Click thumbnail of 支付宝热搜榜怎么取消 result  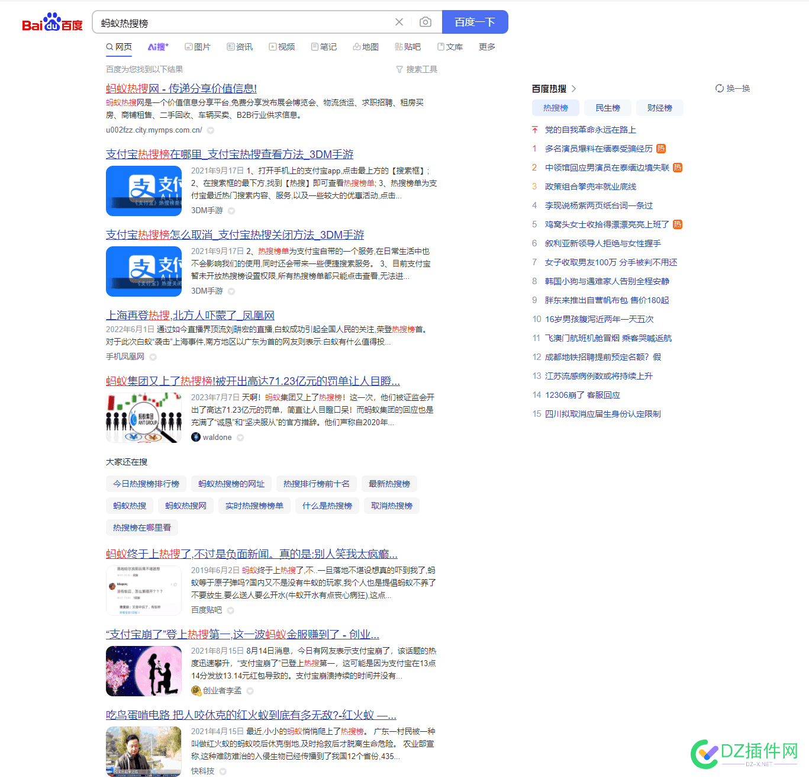click(144, 271)
